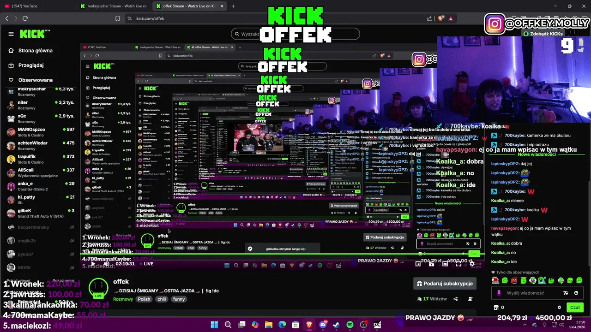Open Przeglądaj in the sidebar

(26, 65)
